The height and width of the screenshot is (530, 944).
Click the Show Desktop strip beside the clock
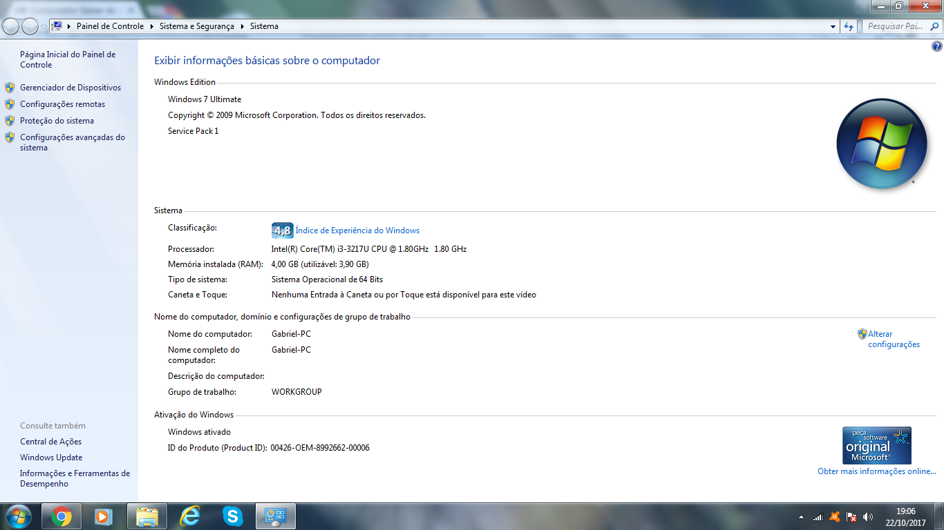939,516
